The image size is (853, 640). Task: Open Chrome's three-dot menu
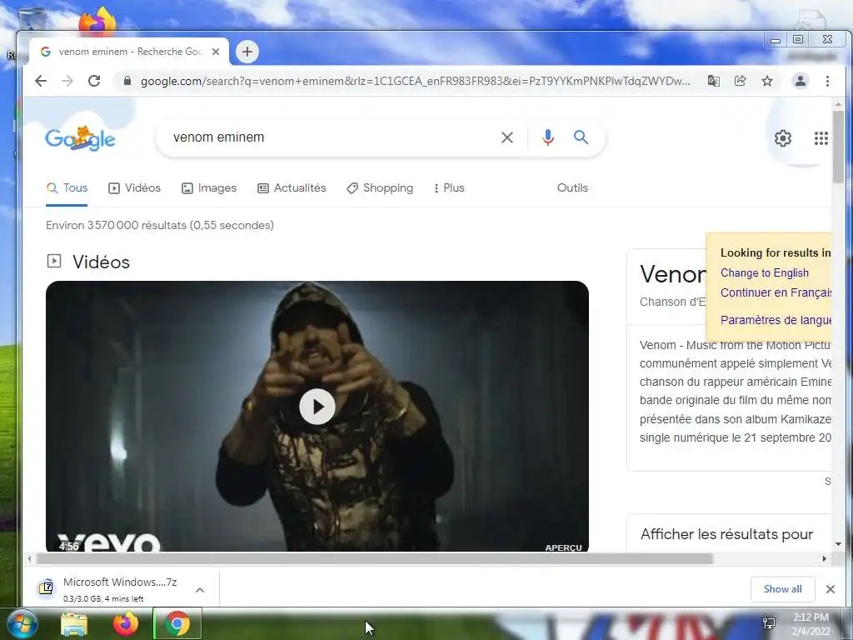827,81
